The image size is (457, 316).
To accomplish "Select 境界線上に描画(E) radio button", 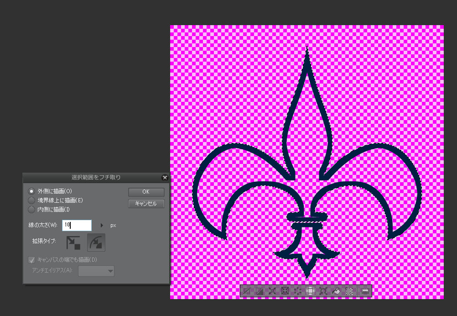I will coord(31,200).
